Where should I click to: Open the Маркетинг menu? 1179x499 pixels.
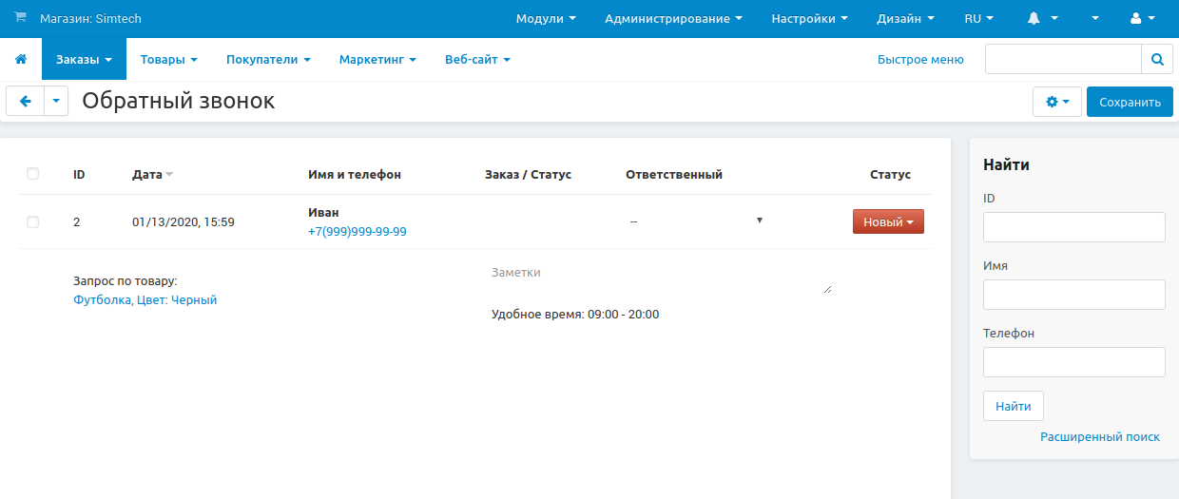[377, 59]
